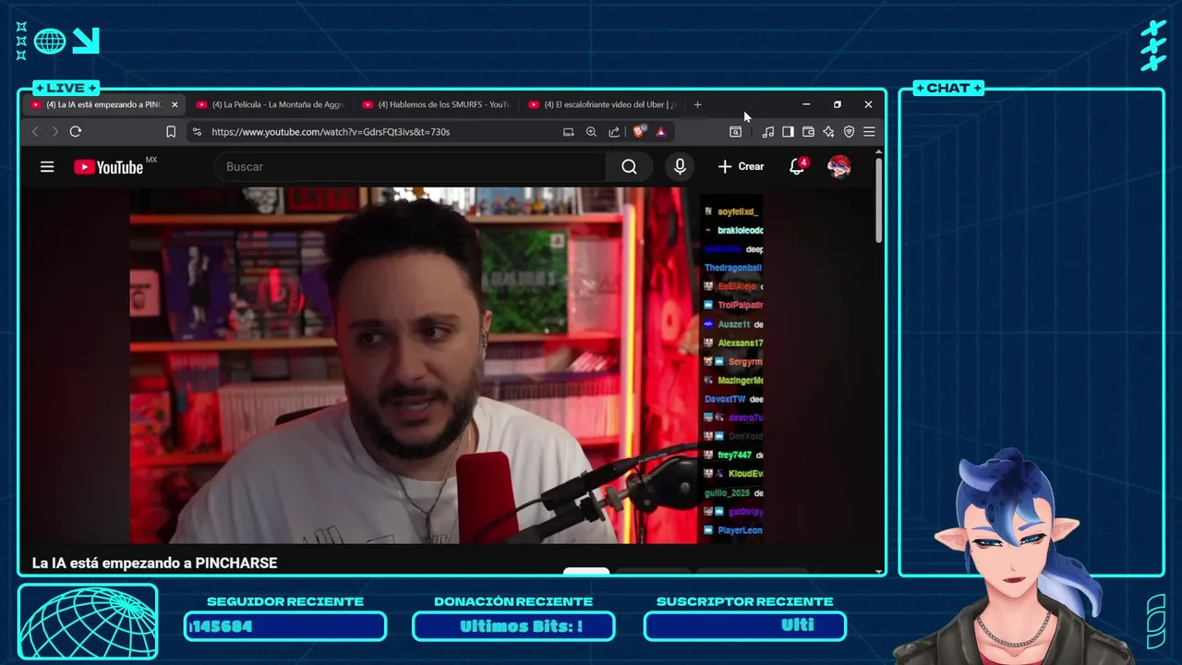Screen dimensions: 1182x665
Task: Go back with the browser back arrow
Action: pos(36,132)
